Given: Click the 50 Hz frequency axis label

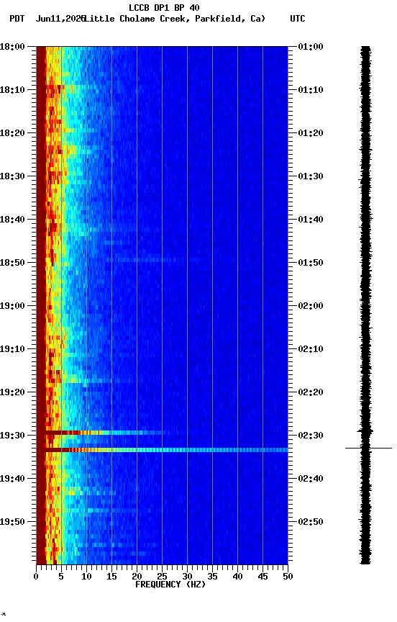Looking at the screenshot, I should point(288,577).
